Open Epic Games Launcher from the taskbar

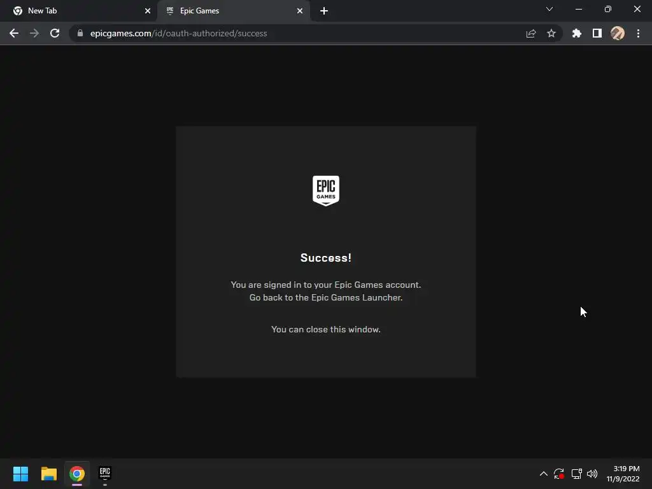105,474
